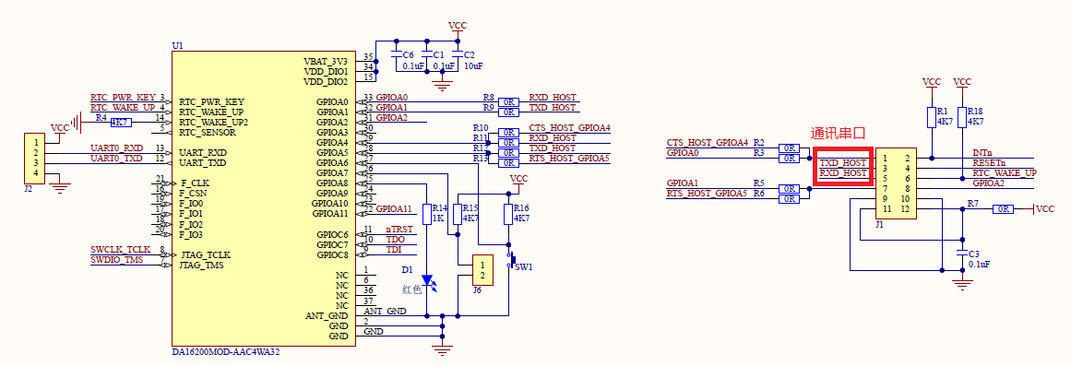Click the JTAG_TCLK pin name
Viewport: 1071px width, 366px height.
pos(206,254)
